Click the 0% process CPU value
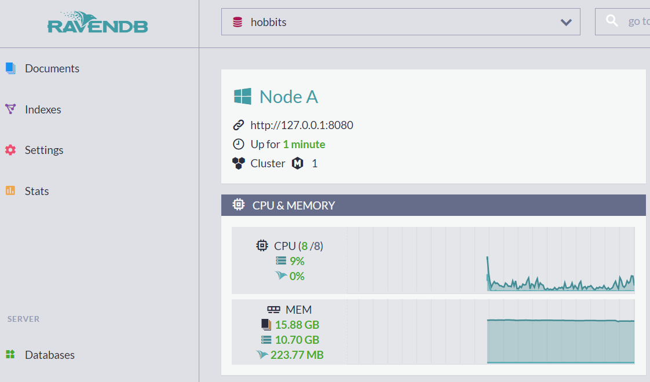 point(297,276)
